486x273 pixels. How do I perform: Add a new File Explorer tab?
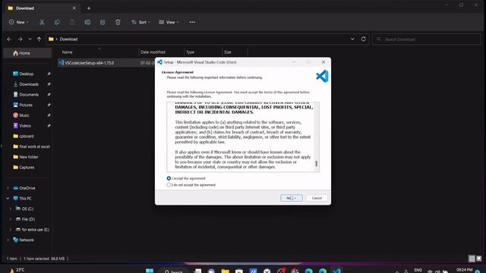tap(89, 8)
